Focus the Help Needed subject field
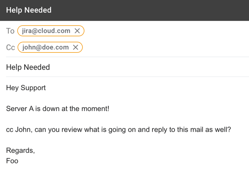 pos(127,67)
